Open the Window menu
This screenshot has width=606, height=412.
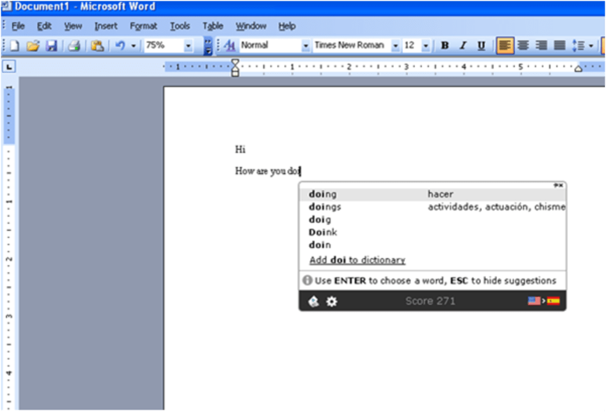pyautogui.click(x=251, y=26)
